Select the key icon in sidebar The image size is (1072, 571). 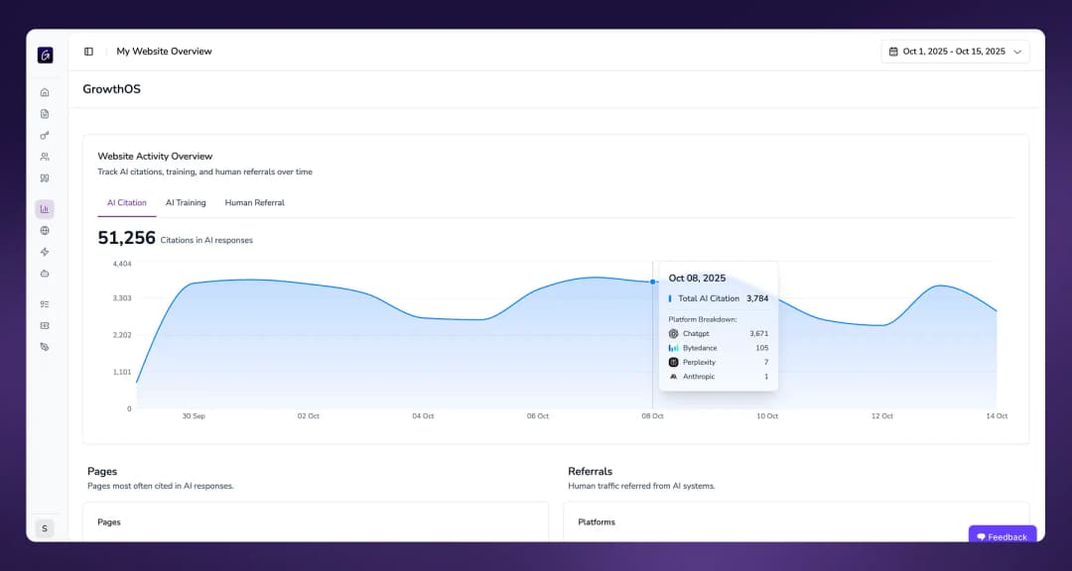45,135
